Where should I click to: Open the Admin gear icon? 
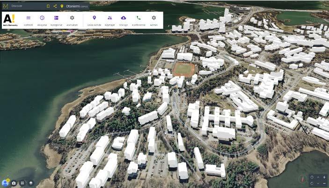coord(154,18)
